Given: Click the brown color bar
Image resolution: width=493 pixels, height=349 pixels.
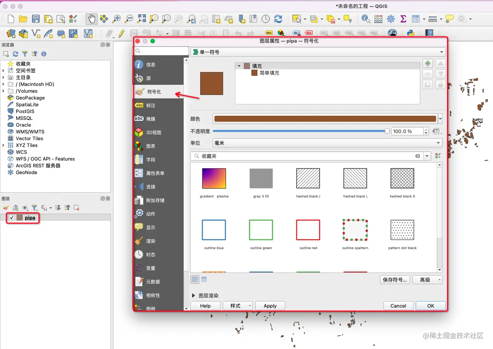Looking at the screenshot, I should 325,119.
